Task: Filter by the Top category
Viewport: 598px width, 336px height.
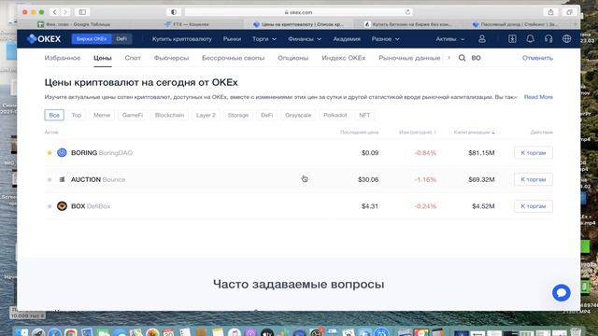Action: [x=77, y=115]
